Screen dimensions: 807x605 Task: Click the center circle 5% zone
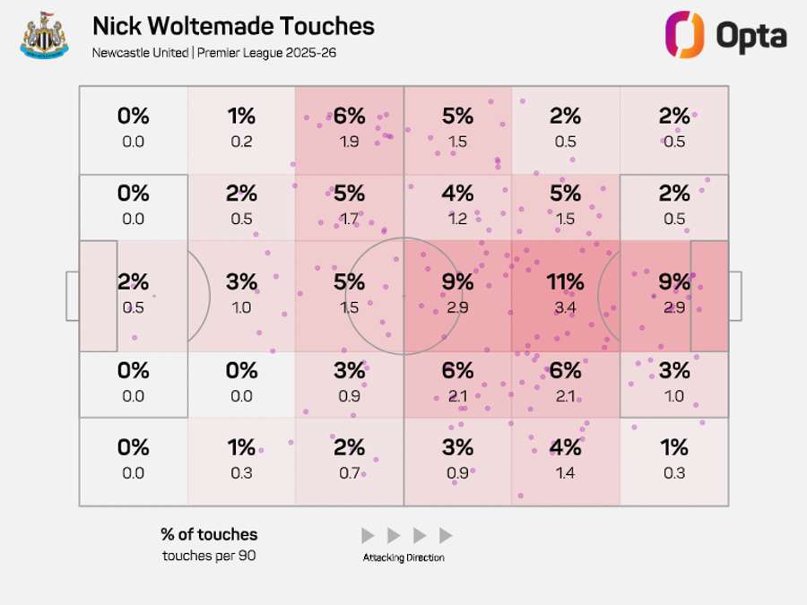[349, 295]
